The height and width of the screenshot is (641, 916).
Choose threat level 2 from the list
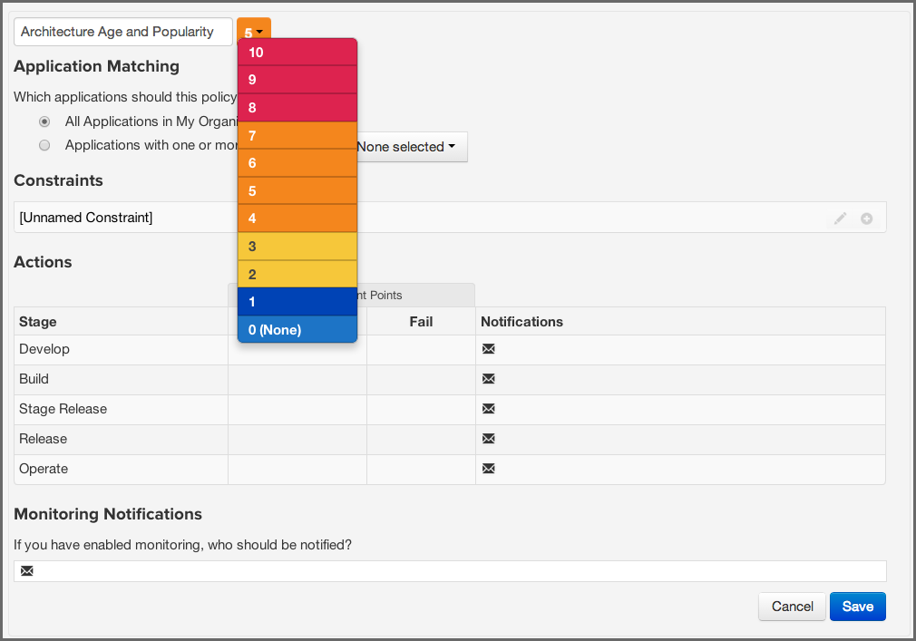point(297,275)
